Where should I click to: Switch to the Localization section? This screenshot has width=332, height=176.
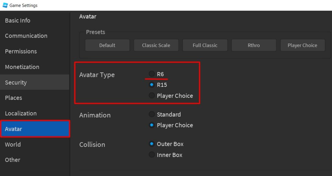(35, 113)
